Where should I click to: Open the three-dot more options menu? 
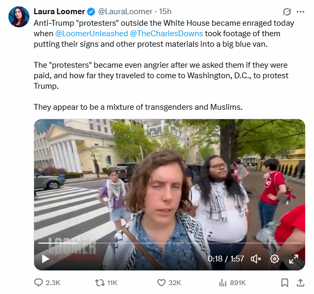click(300, 12)
